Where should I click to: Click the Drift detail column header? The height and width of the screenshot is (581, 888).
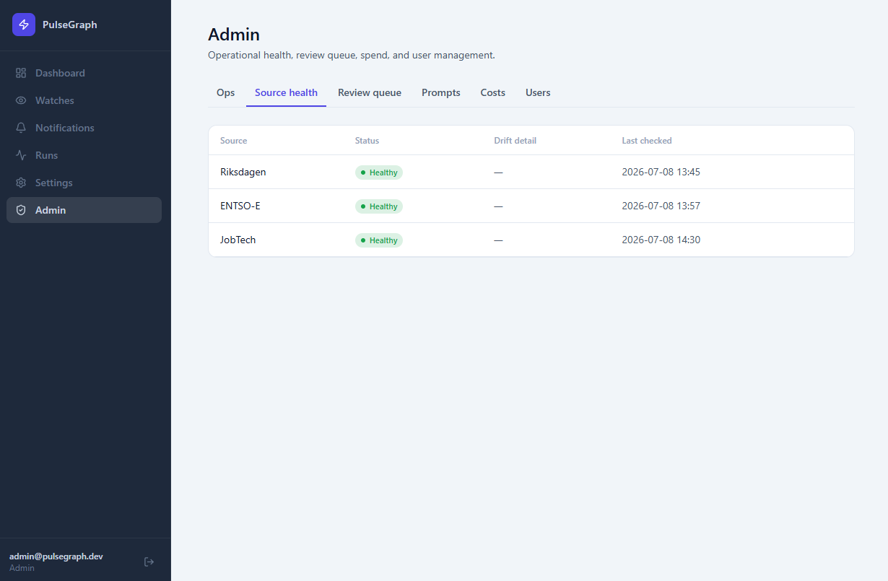(515, 141)
